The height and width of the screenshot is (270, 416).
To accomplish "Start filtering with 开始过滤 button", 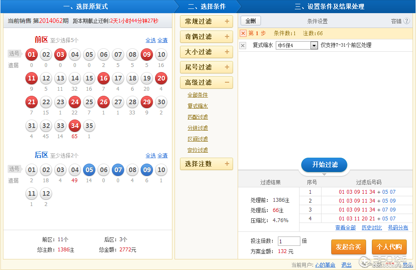I will pos(324,164).
